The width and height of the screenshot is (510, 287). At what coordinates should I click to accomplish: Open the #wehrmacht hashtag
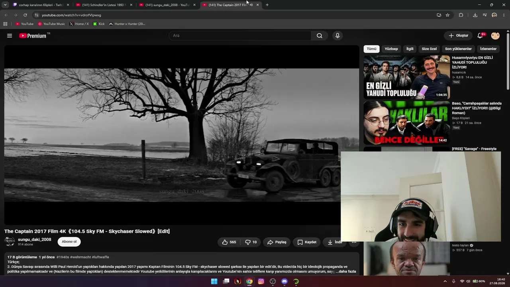click(x=80, y=257)
